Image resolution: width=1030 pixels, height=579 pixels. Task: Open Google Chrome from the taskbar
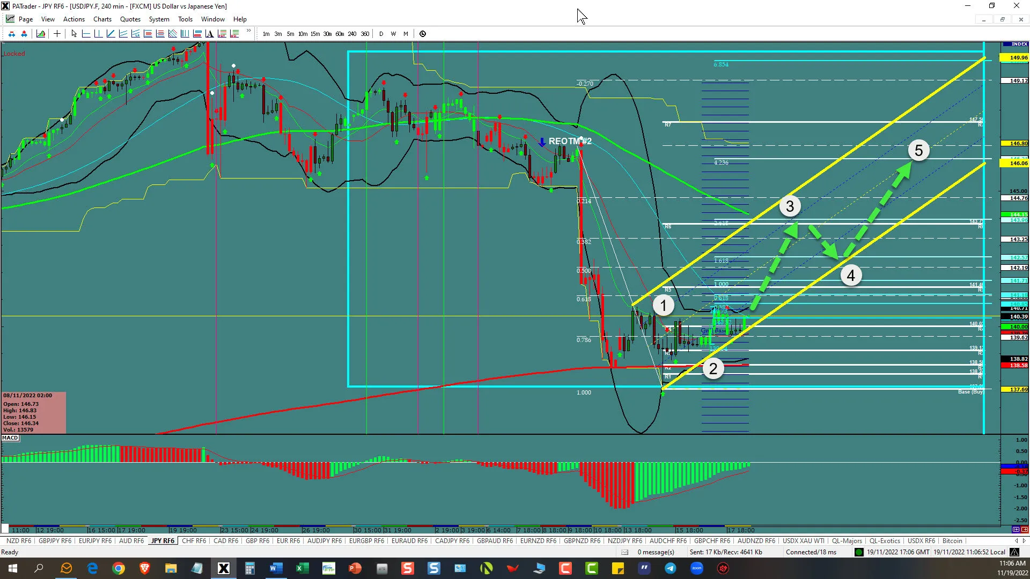click(x=119, y=568)
